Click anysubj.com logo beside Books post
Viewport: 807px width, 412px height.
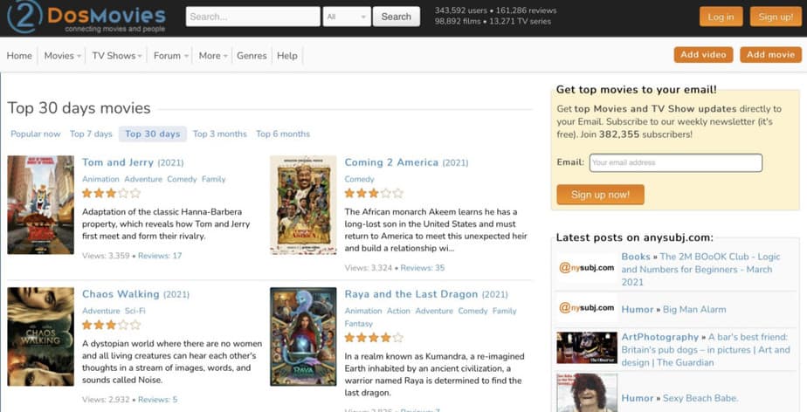coord(587,268)
